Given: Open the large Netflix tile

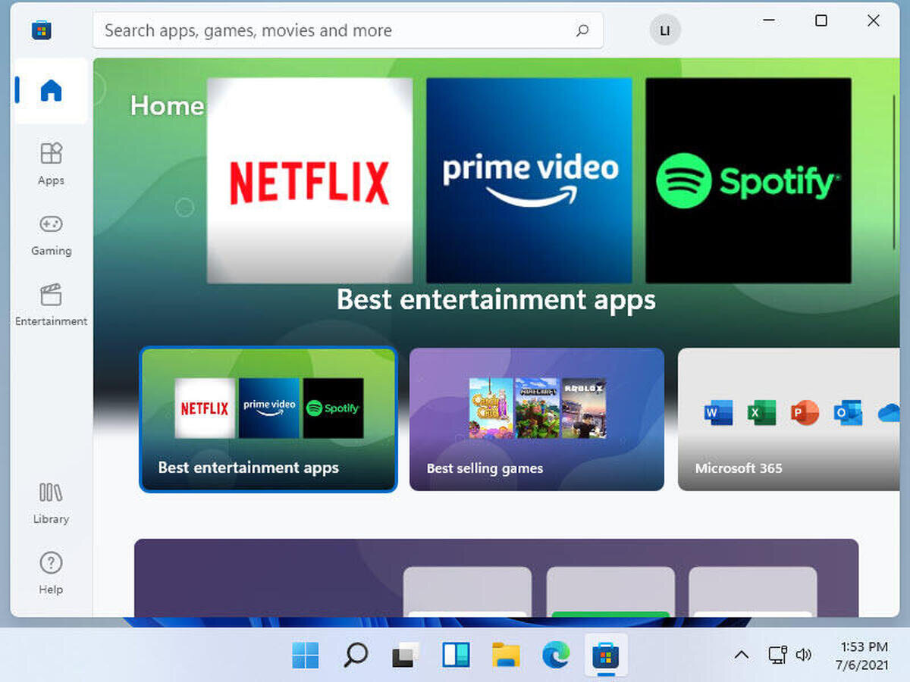Looking at the screenshot, I should coord(309,180).
